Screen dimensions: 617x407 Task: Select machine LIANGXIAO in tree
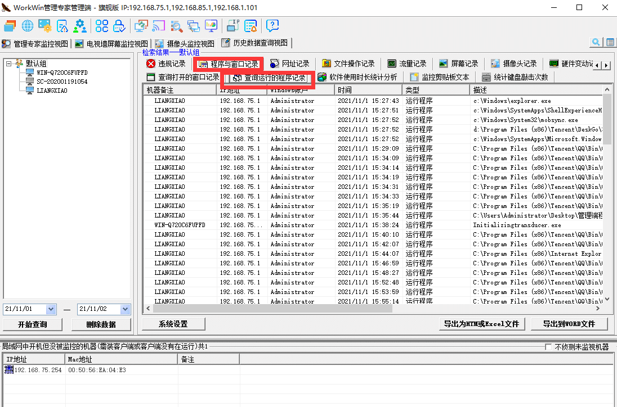(x=52, y=91)
